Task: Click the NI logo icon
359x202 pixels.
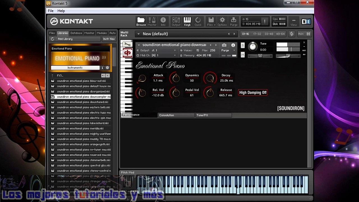Action: [x=306, y=21]
